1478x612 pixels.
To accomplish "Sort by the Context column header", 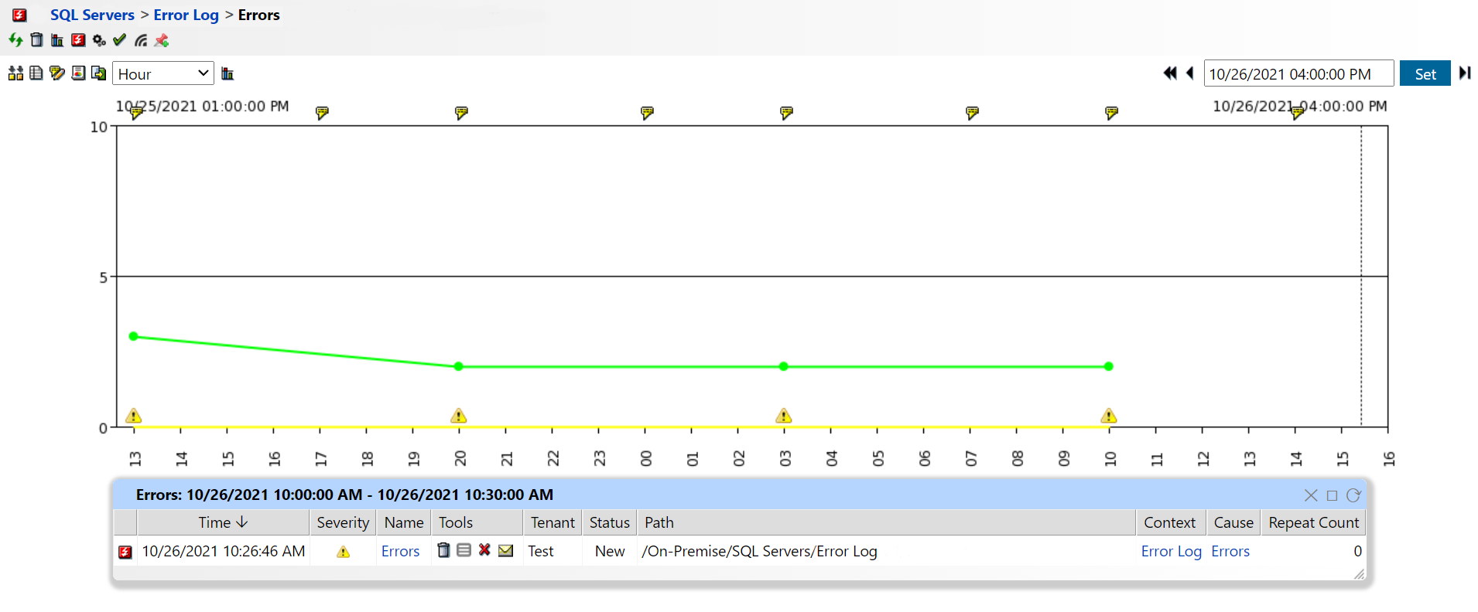I will 1170,522.
